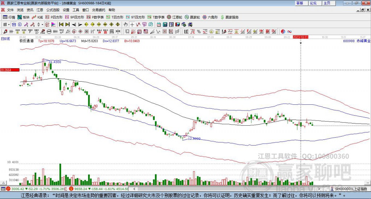Open the 江恩轮 Gann wheel
Screen dimensions: 371x199
pyautogui.click(x=175, y=17)
